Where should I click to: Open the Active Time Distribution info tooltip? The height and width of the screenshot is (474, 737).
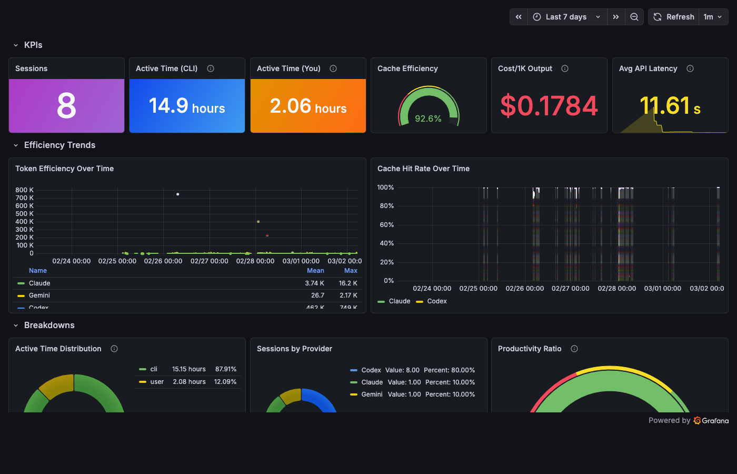tap(114, 348)
